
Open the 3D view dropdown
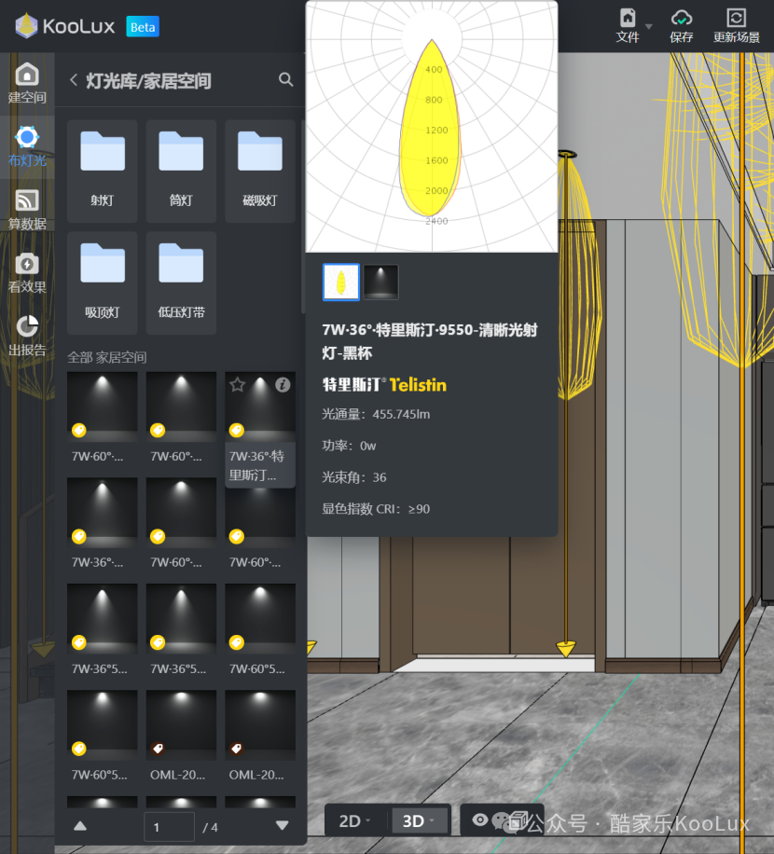(x=419, y=820)
